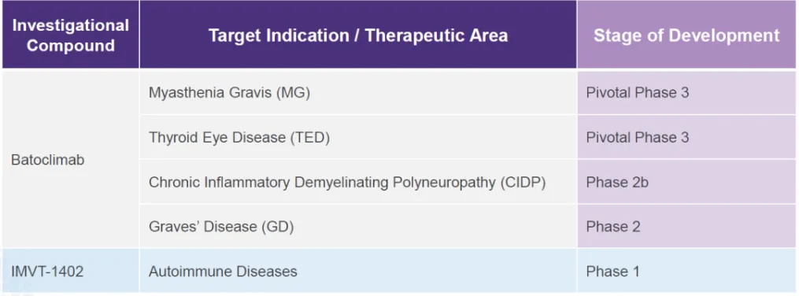Click the Phase 1 stage cell

pos(686,271)
